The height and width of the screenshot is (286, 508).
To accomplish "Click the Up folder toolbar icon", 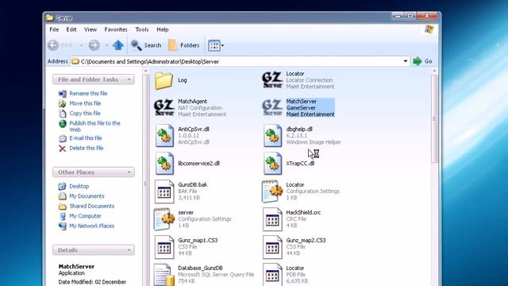I will 118,45.
